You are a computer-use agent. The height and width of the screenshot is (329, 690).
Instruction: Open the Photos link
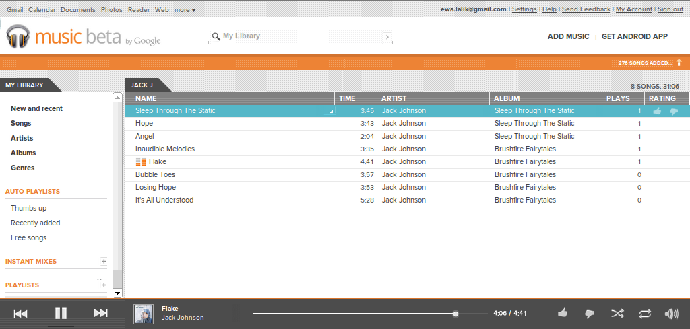112,9
